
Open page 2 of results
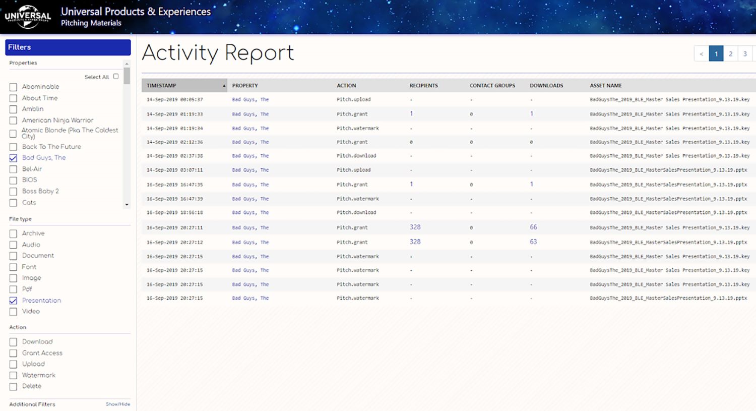730,53
